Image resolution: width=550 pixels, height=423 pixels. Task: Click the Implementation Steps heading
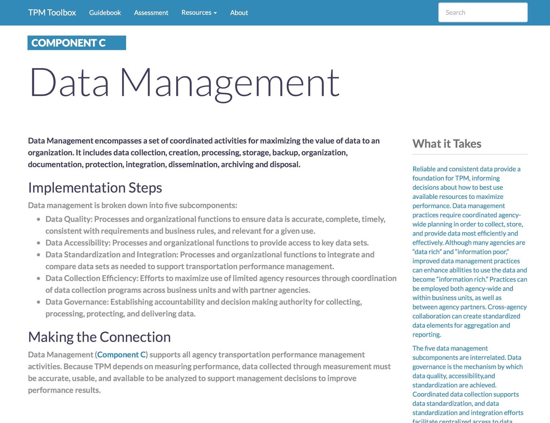[x=95, y=188]
